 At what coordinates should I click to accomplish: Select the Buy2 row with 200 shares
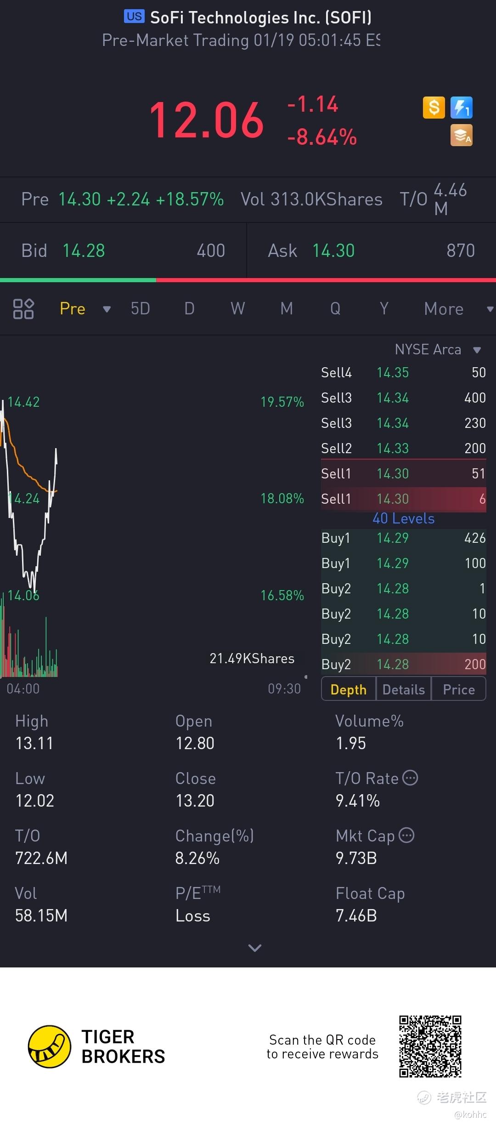click(x=404, y=664)
